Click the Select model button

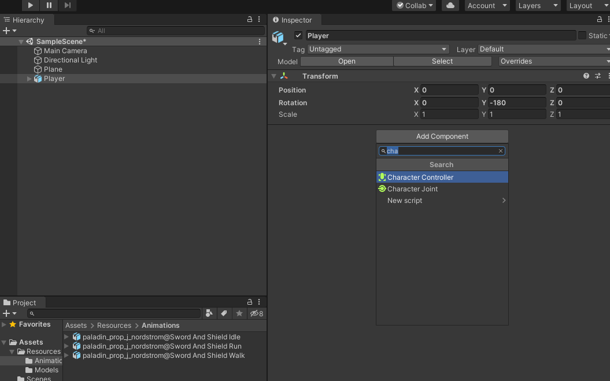point(442,61)
